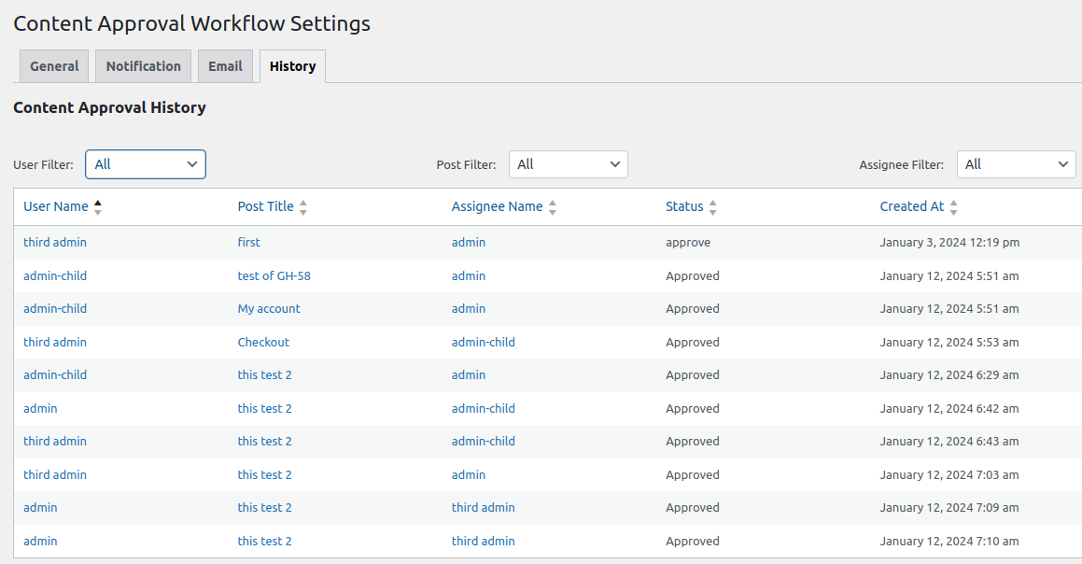Click the "Checkout" post title link
The width and height of the screenshot is (1082, 564).
pos(262,341)
